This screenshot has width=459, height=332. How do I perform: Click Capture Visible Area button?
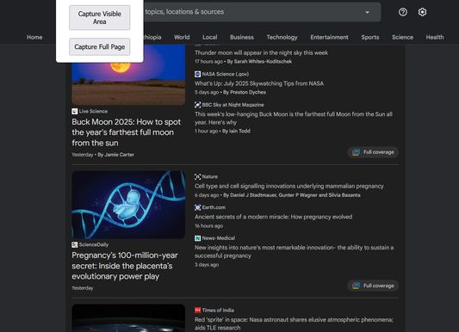coord(100,17)
